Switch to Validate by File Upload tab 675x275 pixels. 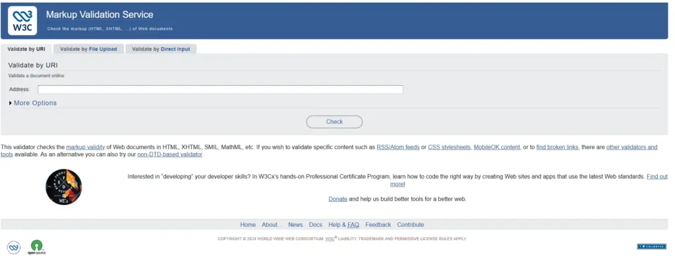tap(88, 49)
